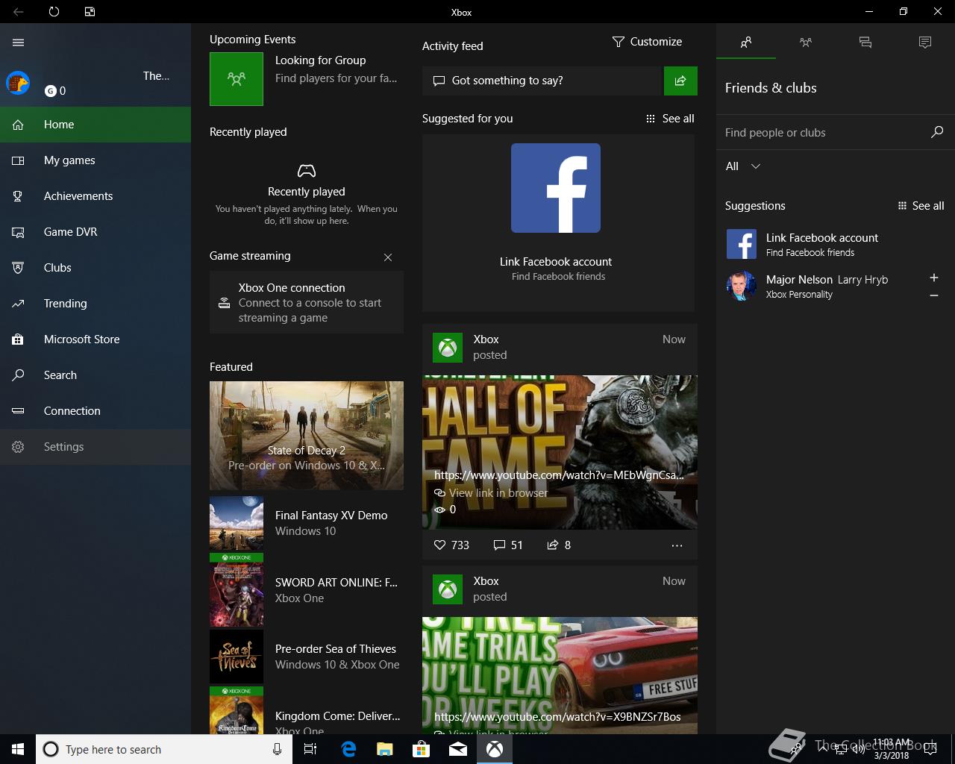The width and height of the screenshot is (955, 764).
Task: Go to Home in sidebar
Action: point(95,125)
